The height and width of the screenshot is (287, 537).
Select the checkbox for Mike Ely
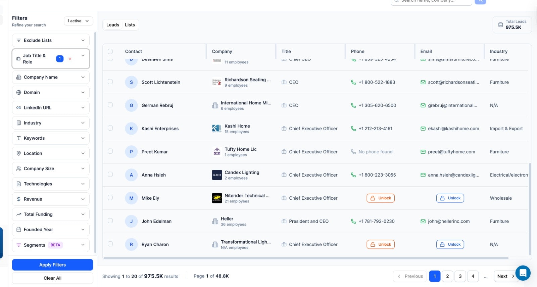coord(110,197)
